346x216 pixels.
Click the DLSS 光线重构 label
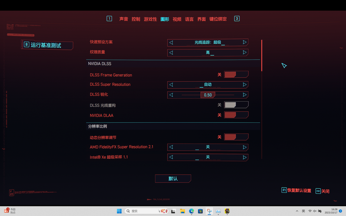tap(103, 105)
